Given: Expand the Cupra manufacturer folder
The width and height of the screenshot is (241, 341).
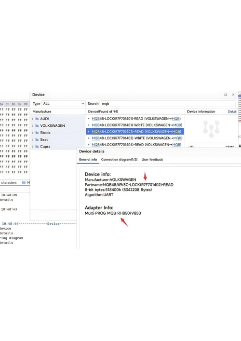Looking at the screenshot, I should tap(33, 147).
